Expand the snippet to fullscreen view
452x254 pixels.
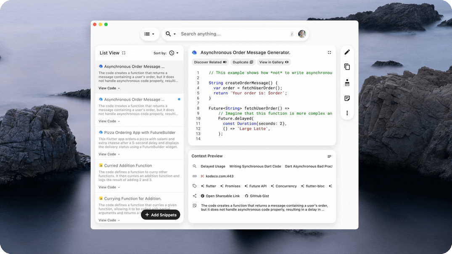(x=329, y=52)
